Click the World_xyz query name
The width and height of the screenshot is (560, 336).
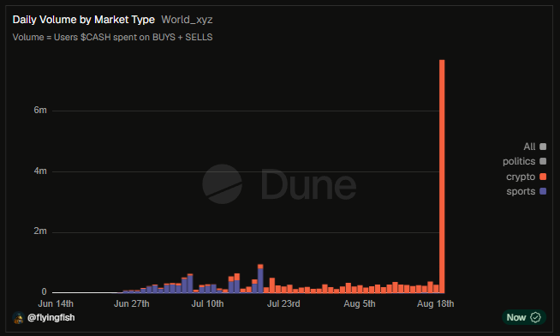[x=187, y=20]
